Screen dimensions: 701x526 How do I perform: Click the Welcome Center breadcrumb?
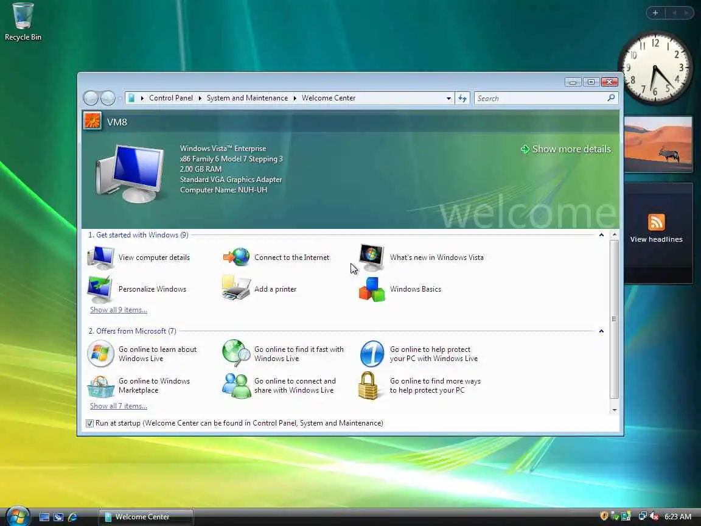pyautogui.click(x=329, y=98)
